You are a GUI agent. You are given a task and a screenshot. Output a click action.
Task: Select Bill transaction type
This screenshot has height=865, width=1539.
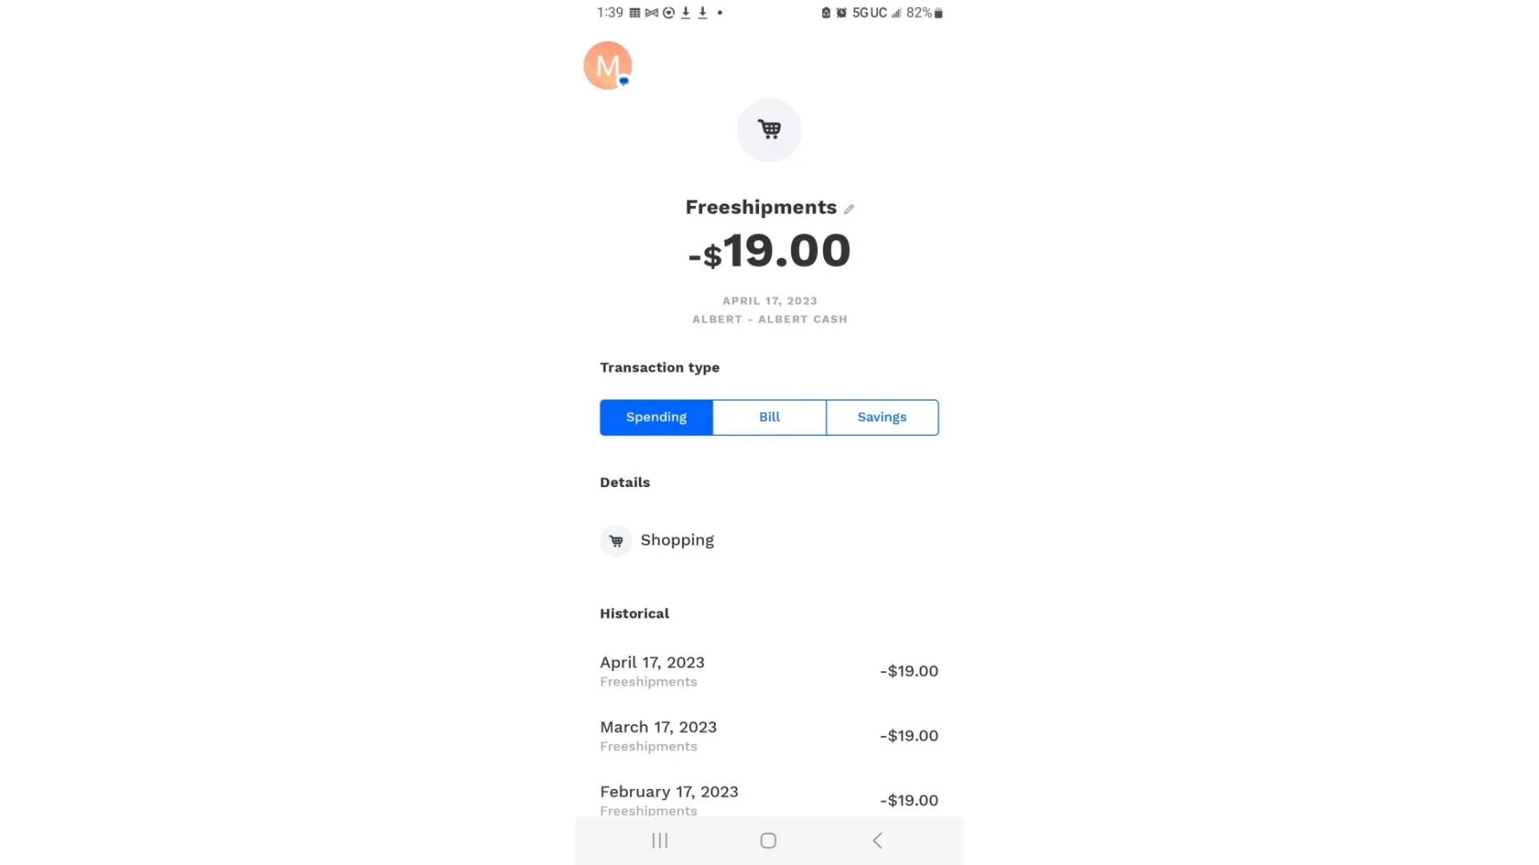[x=769, y=417]
